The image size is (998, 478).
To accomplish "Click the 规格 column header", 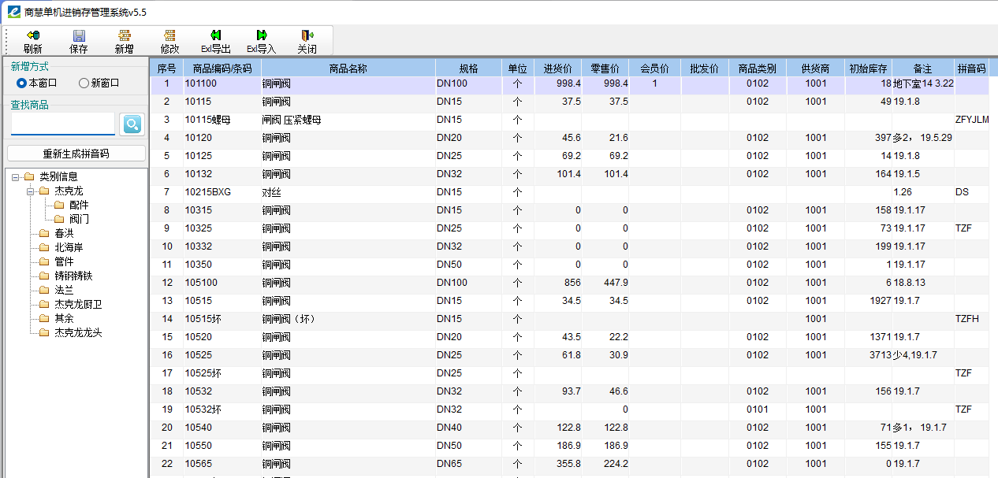I will coord(468,69).
